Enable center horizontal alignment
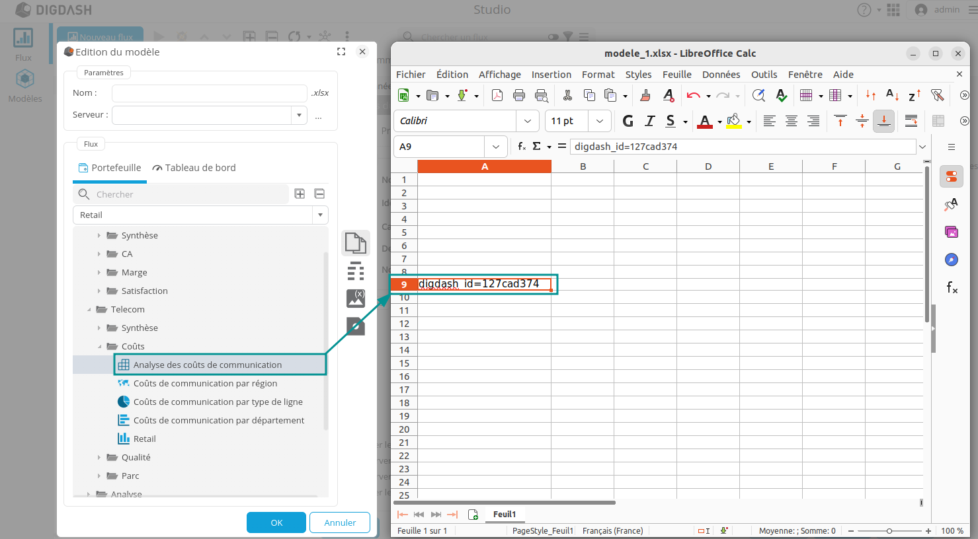 (792, 121)
